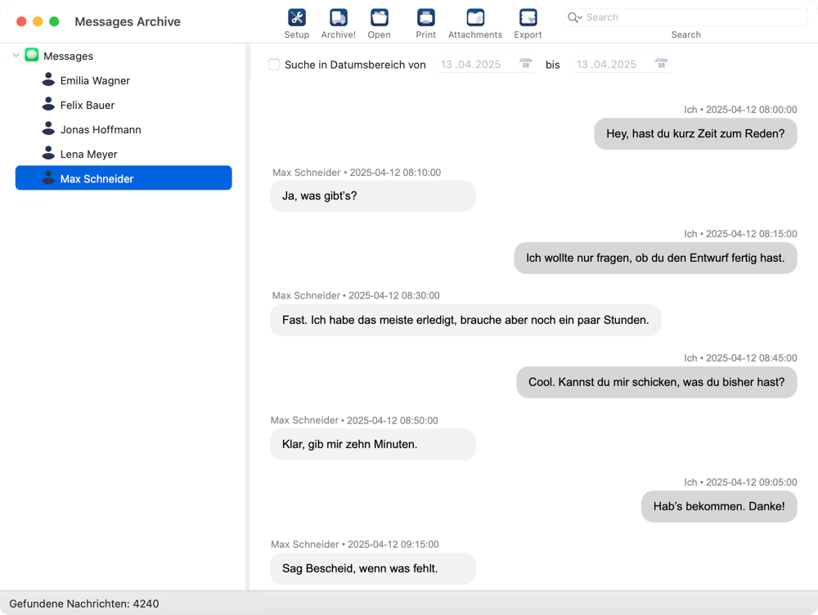Maximize window with green button

coord(54,21)
